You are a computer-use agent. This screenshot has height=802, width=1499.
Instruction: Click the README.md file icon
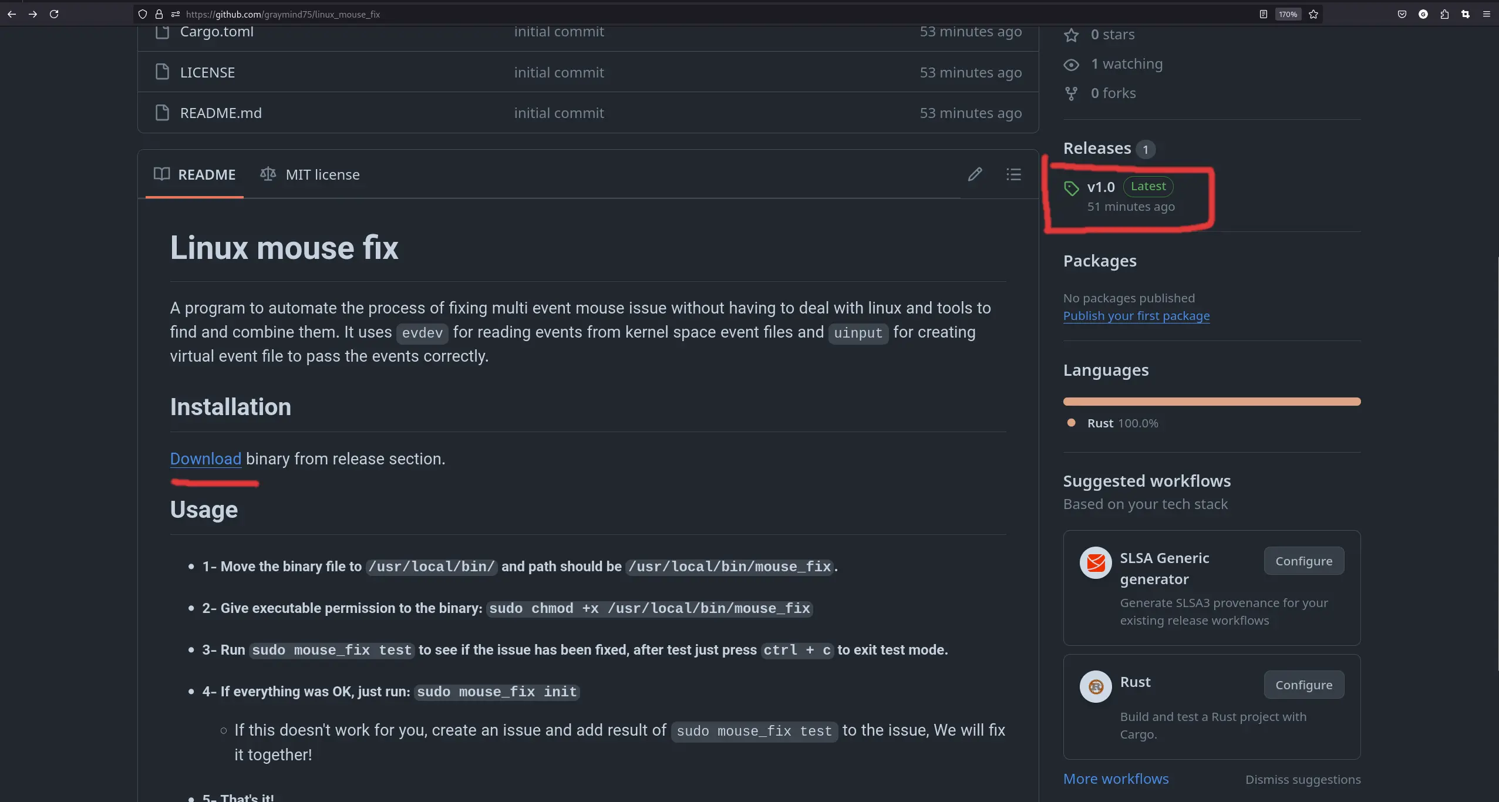tap(161, 112)
